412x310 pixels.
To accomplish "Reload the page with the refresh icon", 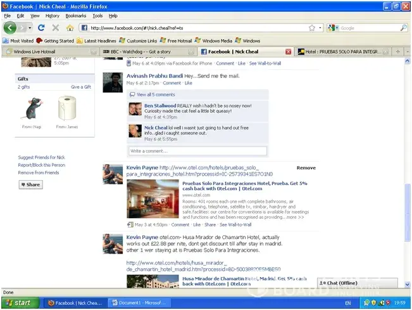I will coord(41,28).
